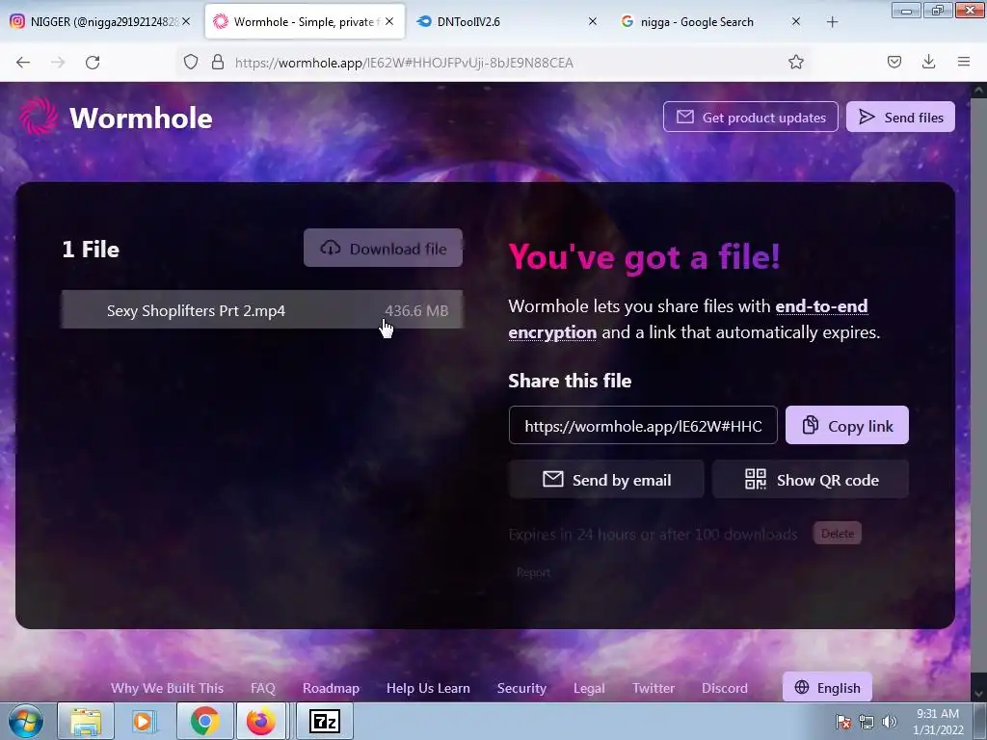This screenshot has height=740, width=987.
Task: Open the Roadmap footer link
Action: (331, 688)
